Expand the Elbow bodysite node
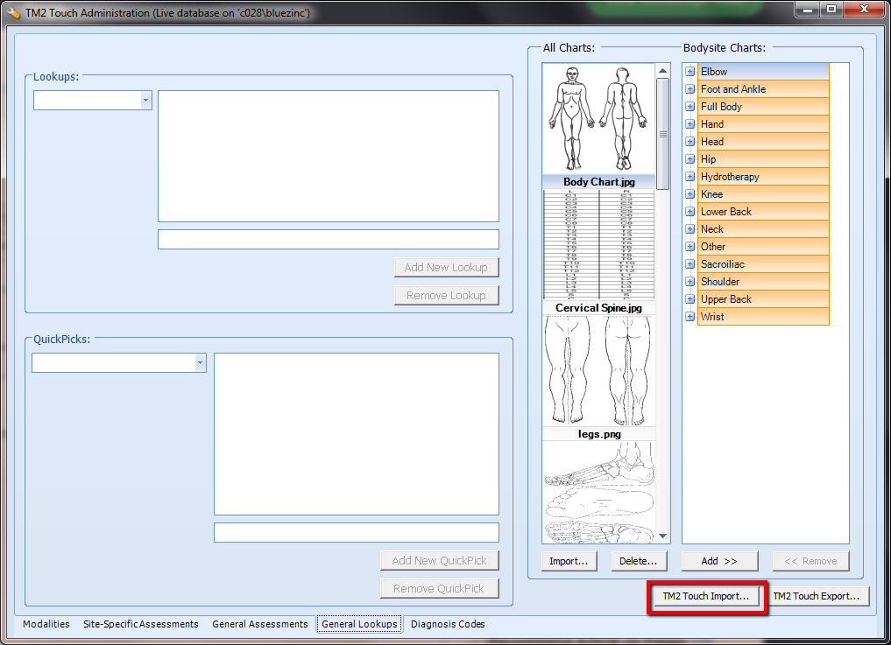This screenshot has width=891, height=645. click(689, 72)
